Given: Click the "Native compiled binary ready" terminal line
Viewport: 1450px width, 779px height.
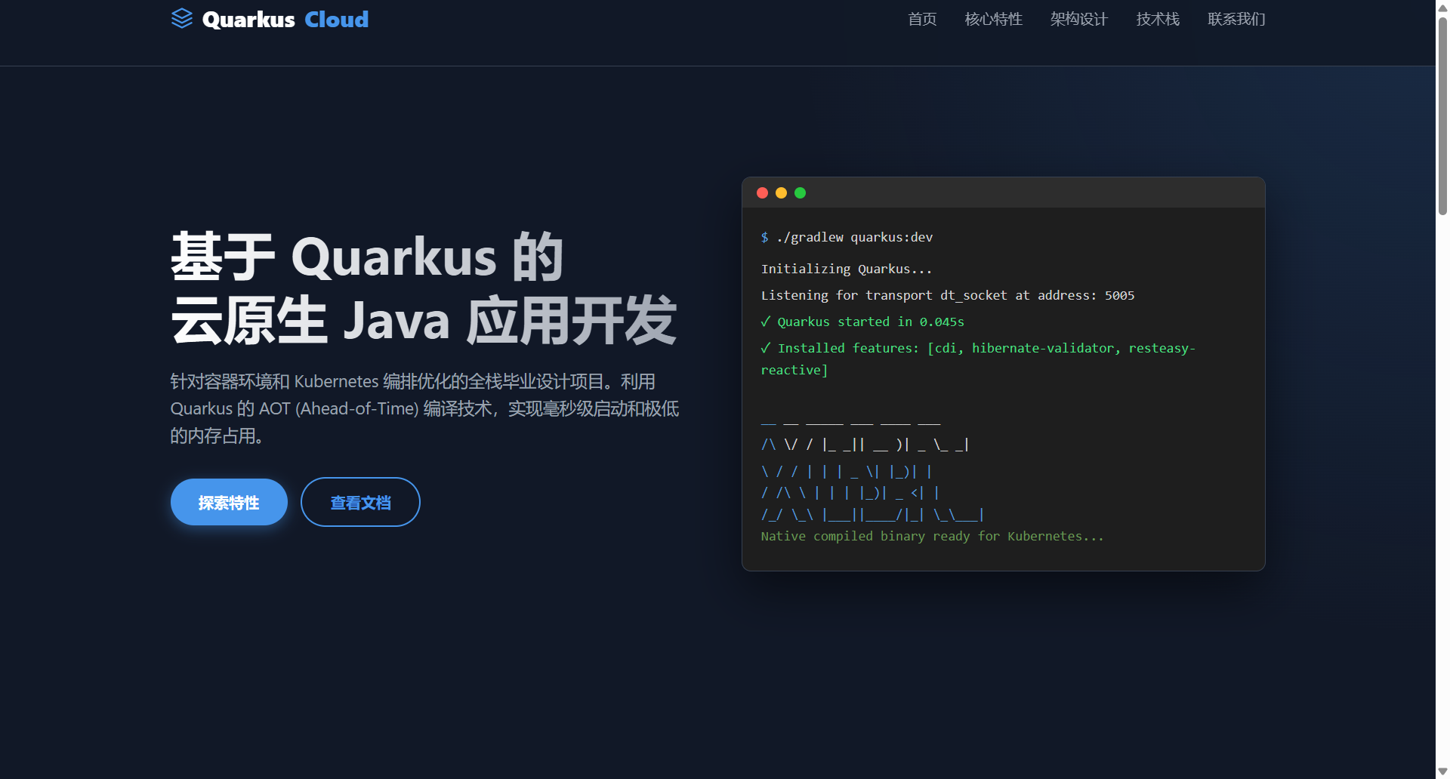Looking at the screenshot, I should tap(932, 536).
